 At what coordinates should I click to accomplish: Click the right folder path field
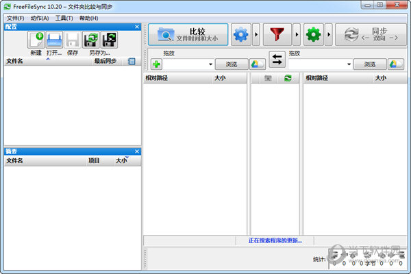[x=317, y=64]
